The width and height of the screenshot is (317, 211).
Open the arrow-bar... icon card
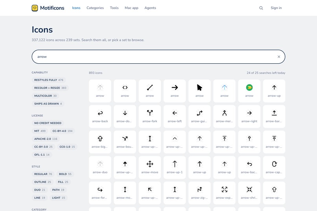(274, 117)
